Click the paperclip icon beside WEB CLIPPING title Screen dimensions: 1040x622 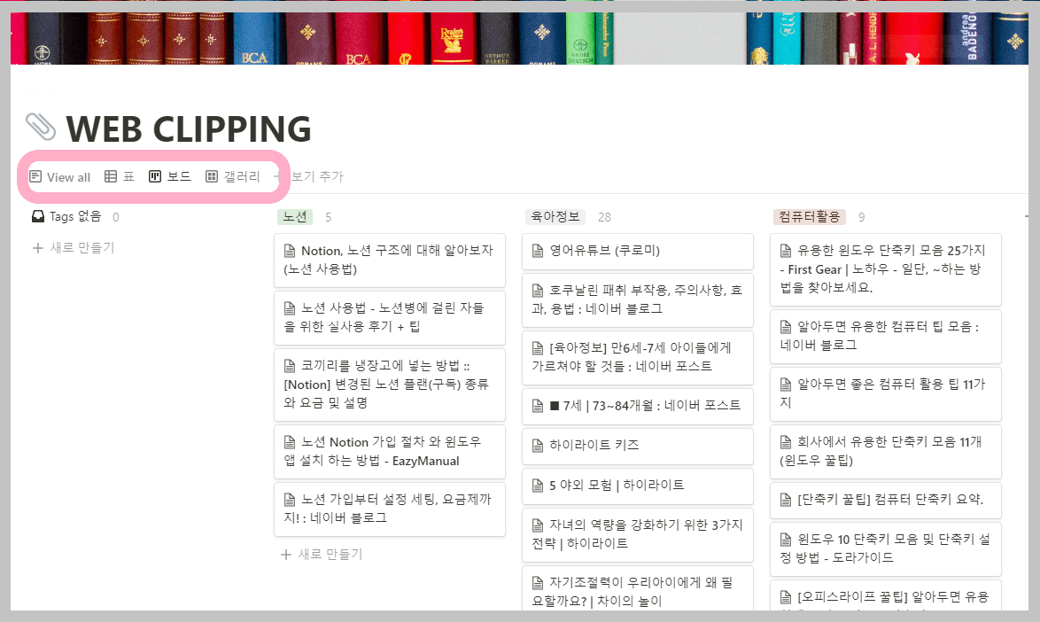tap(43, 128)
